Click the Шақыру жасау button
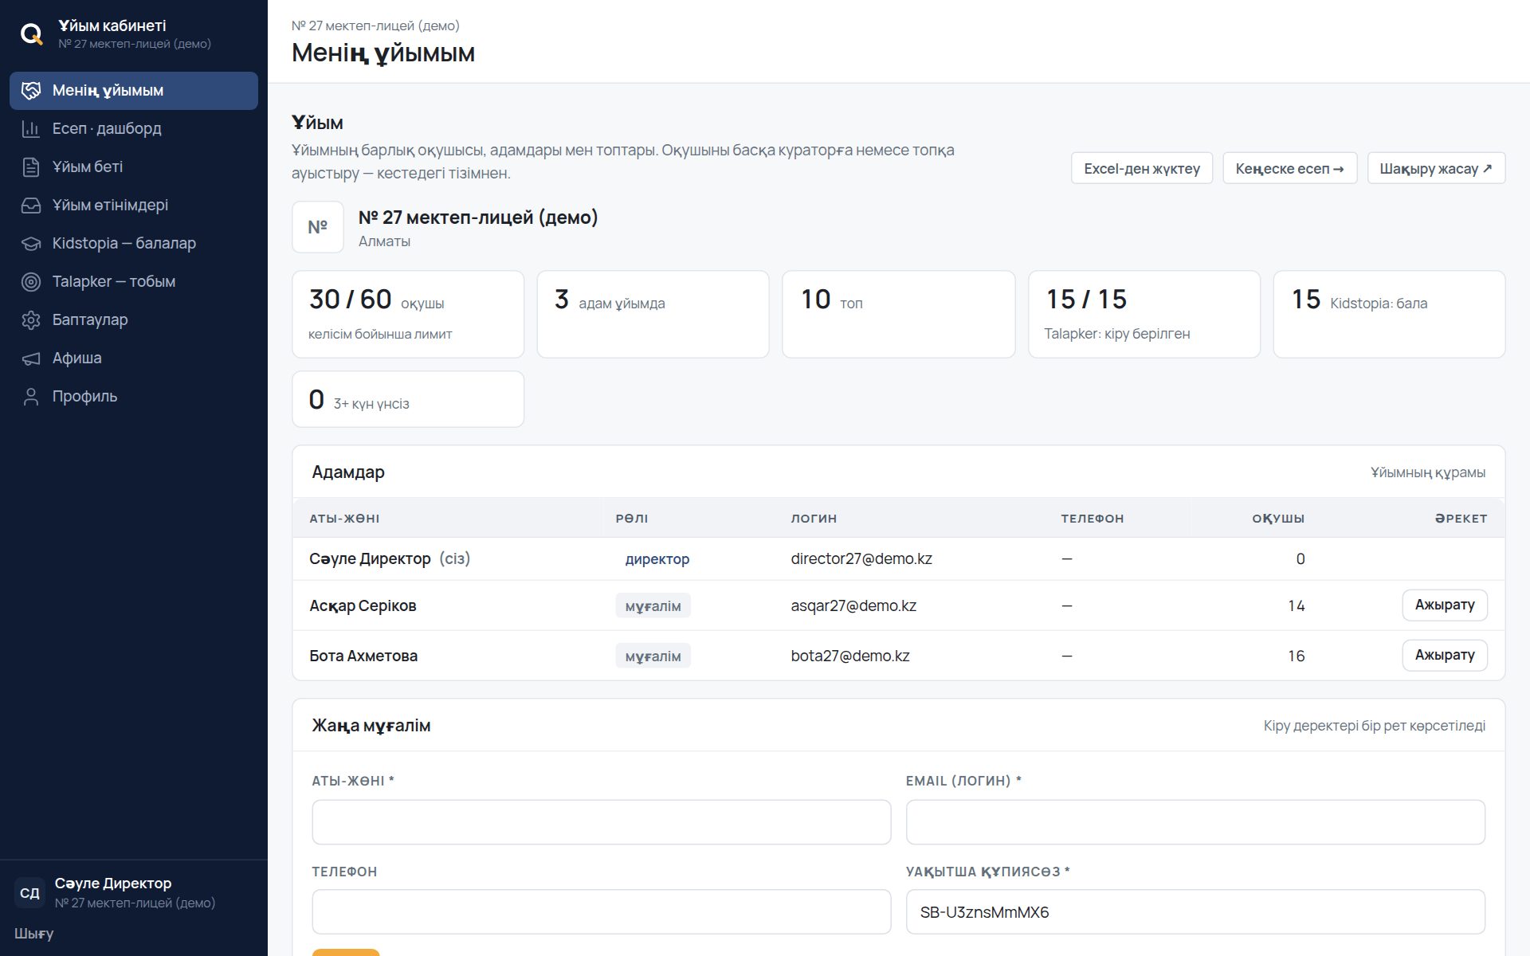Viewport: 1530px width, 956px height. coord(1436,168)
